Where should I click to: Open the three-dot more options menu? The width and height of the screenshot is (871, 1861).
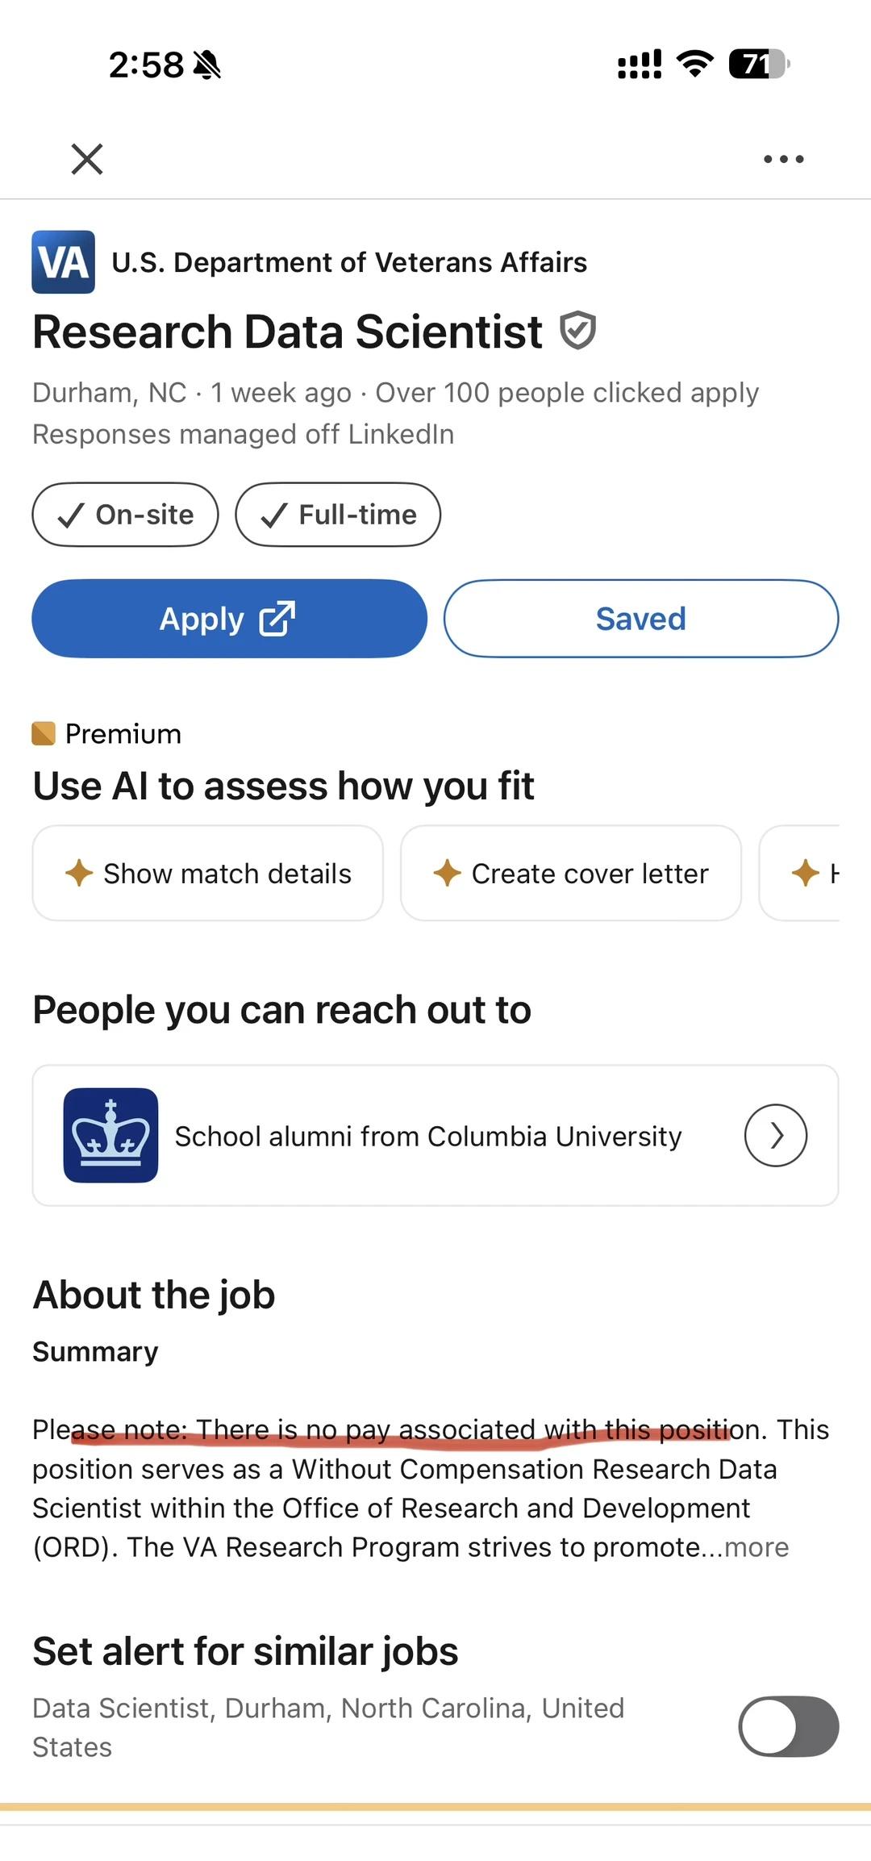click(784, 159)
